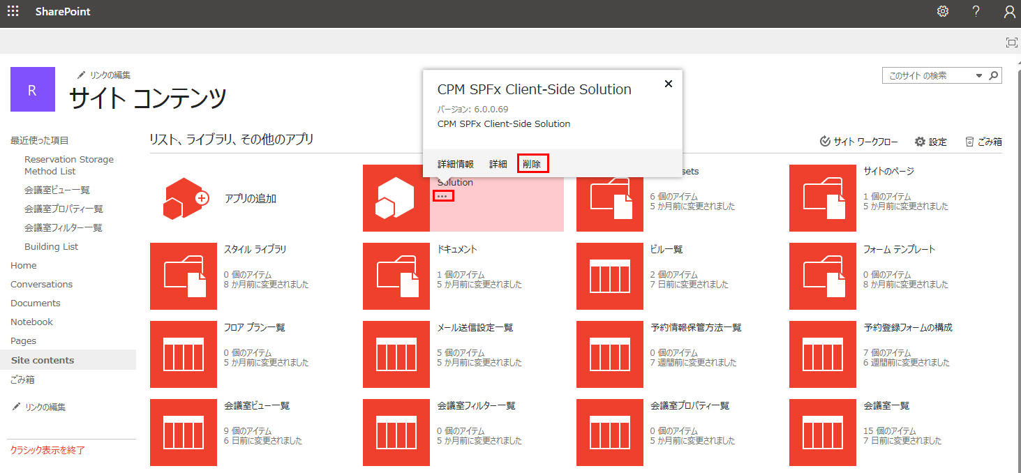Open the ビル一覧 list icon
The height and width of the screenshot is (473, 1021).
pos(610,276)
